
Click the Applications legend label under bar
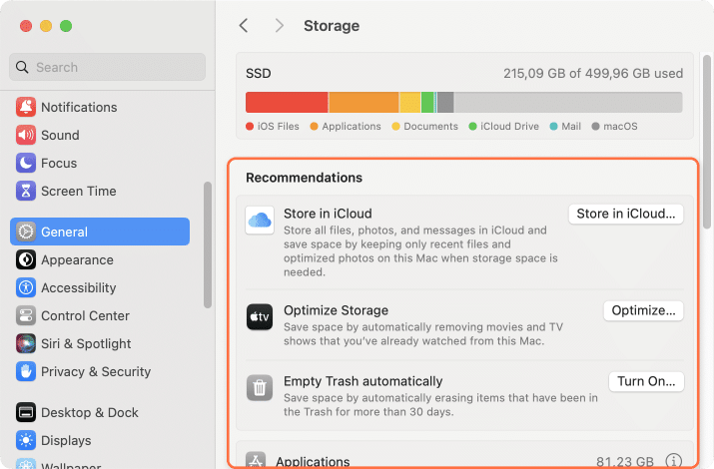(352, 126)
